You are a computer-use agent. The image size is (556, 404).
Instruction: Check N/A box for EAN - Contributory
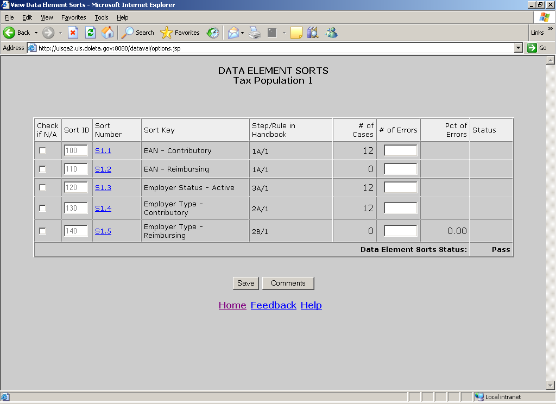click(43, 151)
